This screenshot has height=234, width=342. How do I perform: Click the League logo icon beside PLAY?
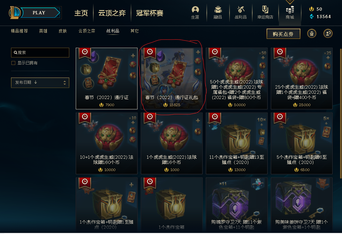[14, 13]
